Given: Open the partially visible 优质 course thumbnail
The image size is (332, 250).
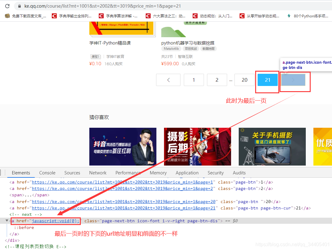Looking at the screenshot, I should coord(323,146).
